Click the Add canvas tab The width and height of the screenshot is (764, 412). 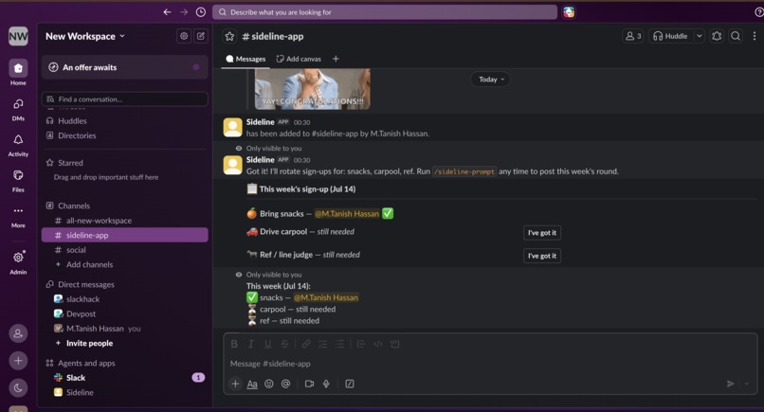(x=299, y=59)
